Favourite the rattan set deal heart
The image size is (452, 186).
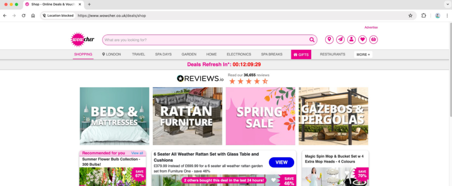click(x=274, y=180)
